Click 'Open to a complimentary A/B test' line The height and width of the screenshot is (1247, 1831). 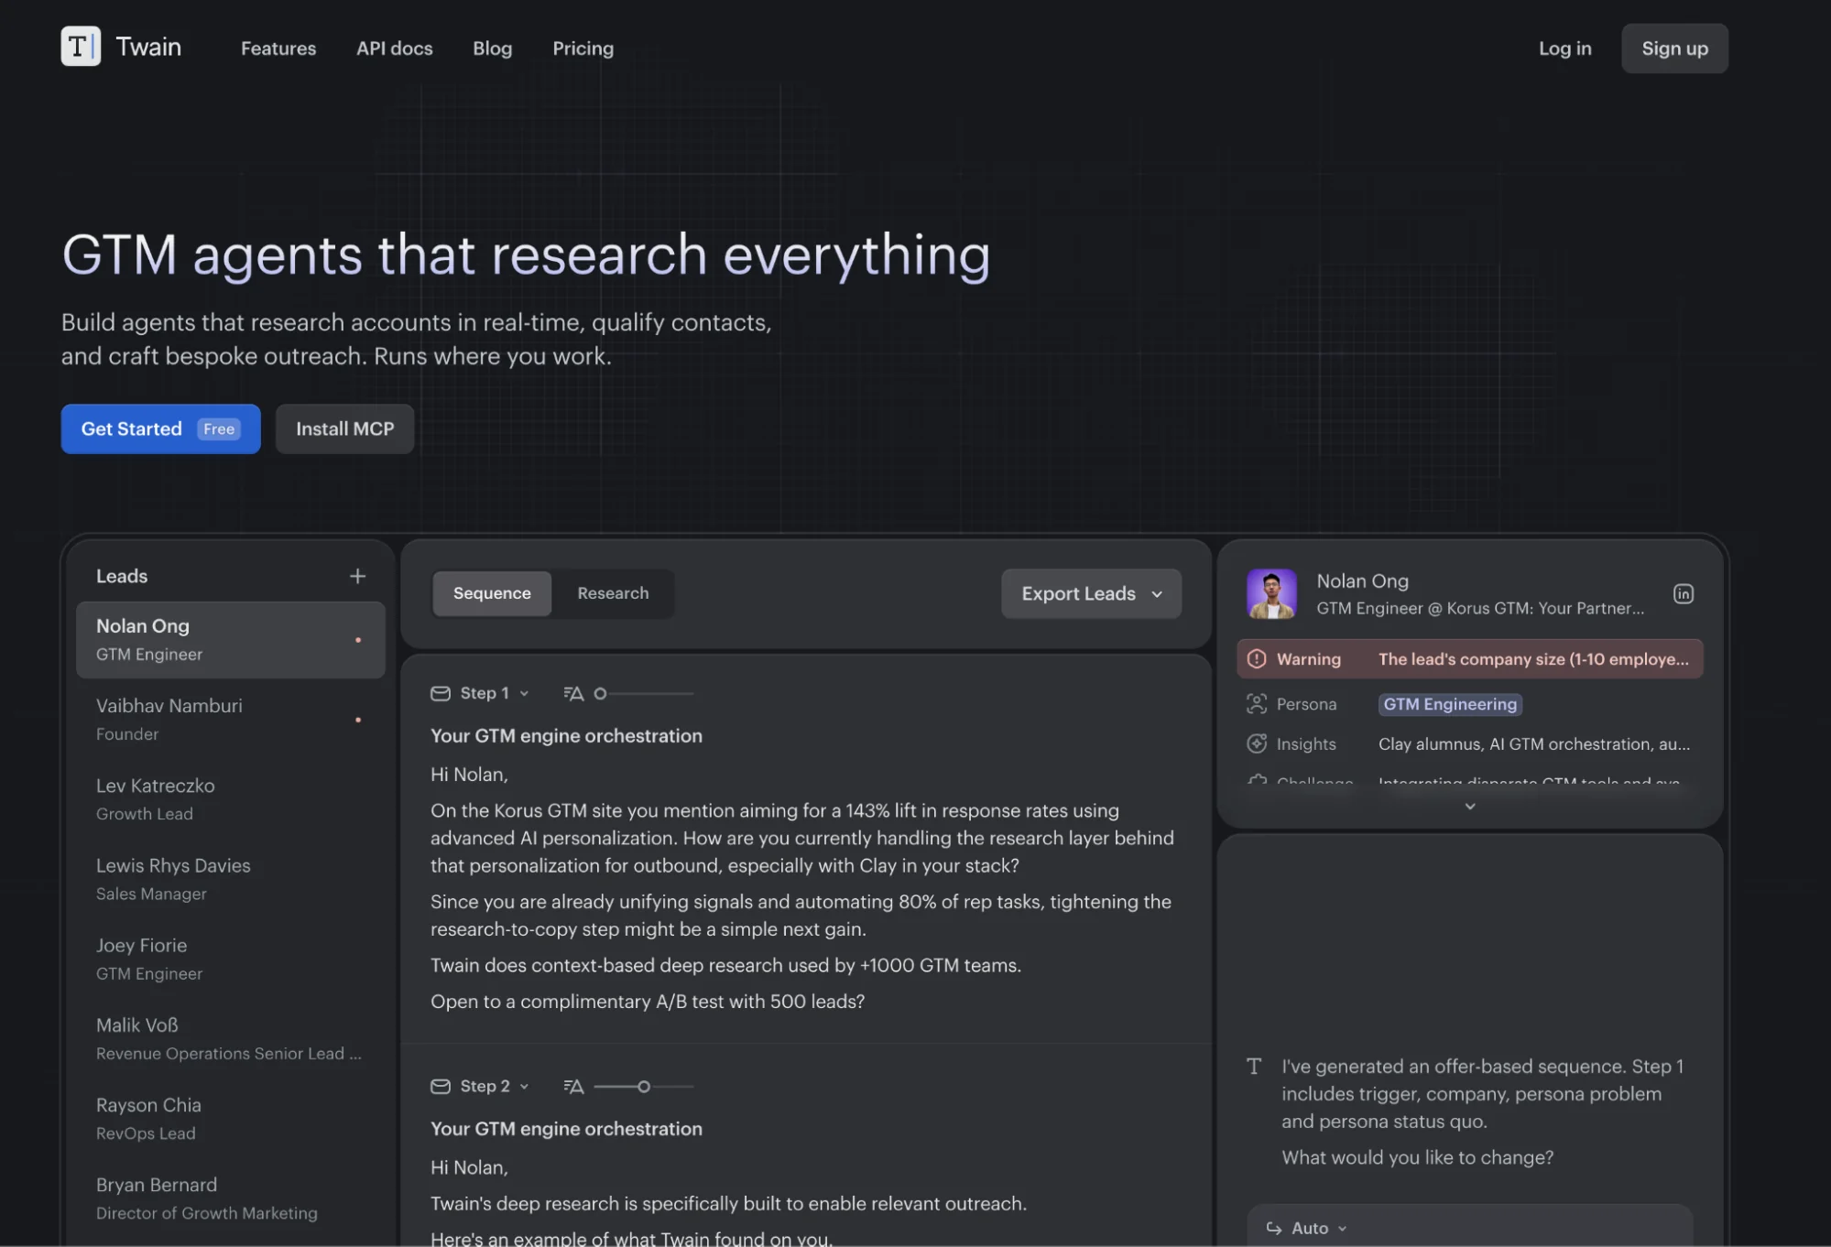click(648, 1001)
